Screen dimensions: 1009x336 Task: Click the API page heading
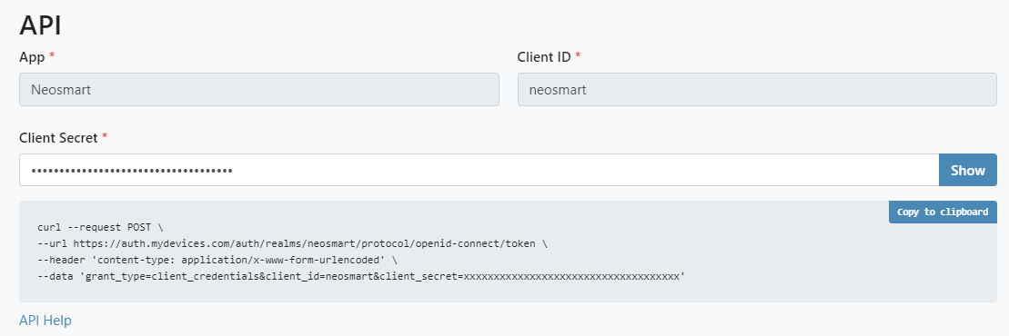click(x=41, y=25)
